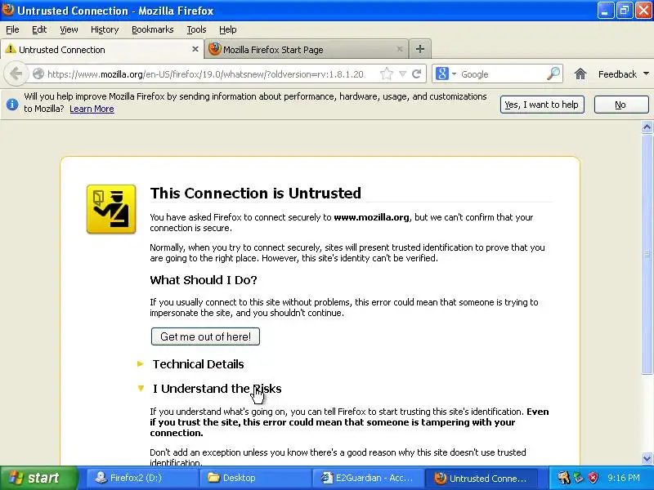Open the Windows start menu
This screenshot has width=654, height=490.
pyautogui.click(x=39, y=478)
